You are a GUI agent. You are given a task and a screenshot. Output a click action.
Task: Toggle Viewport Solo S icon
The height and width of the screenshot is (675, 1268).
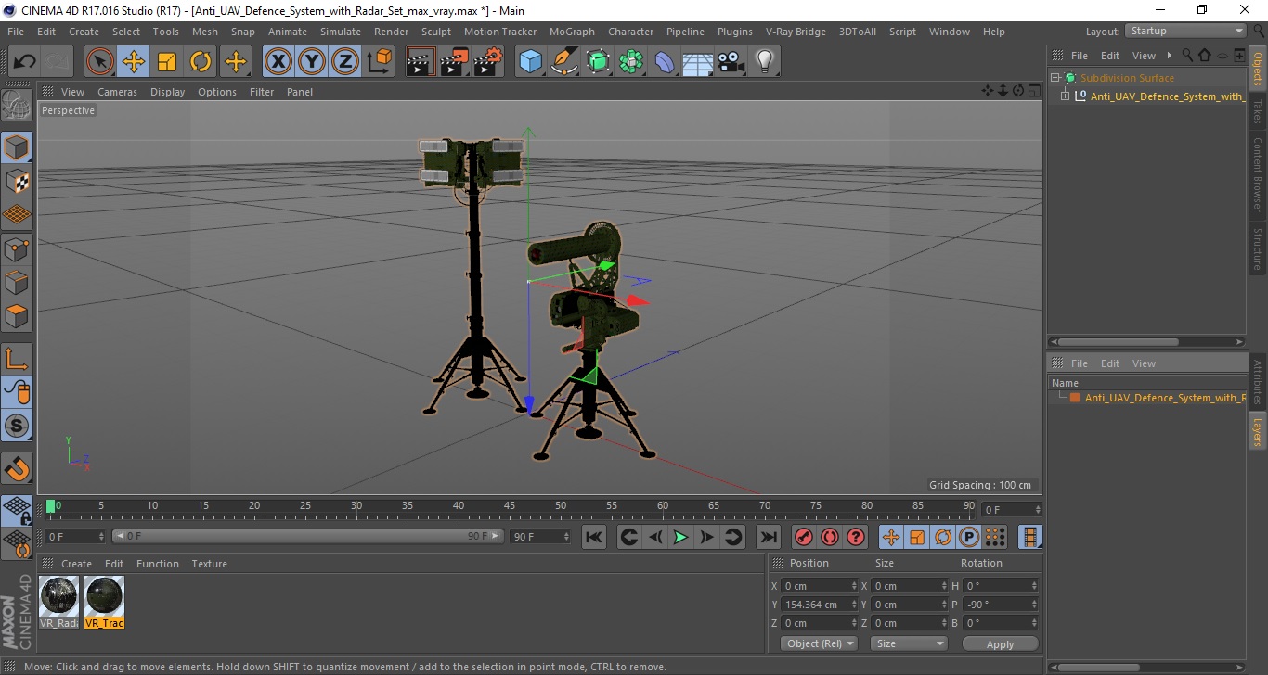(17, 426)
